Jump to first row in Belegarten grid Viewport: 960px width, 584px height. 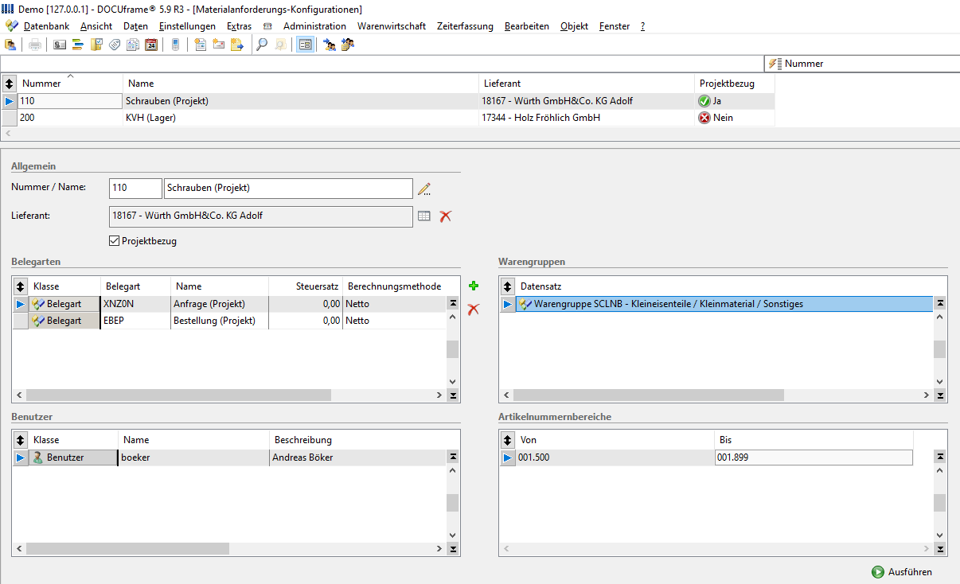click(x=453, y=303)
